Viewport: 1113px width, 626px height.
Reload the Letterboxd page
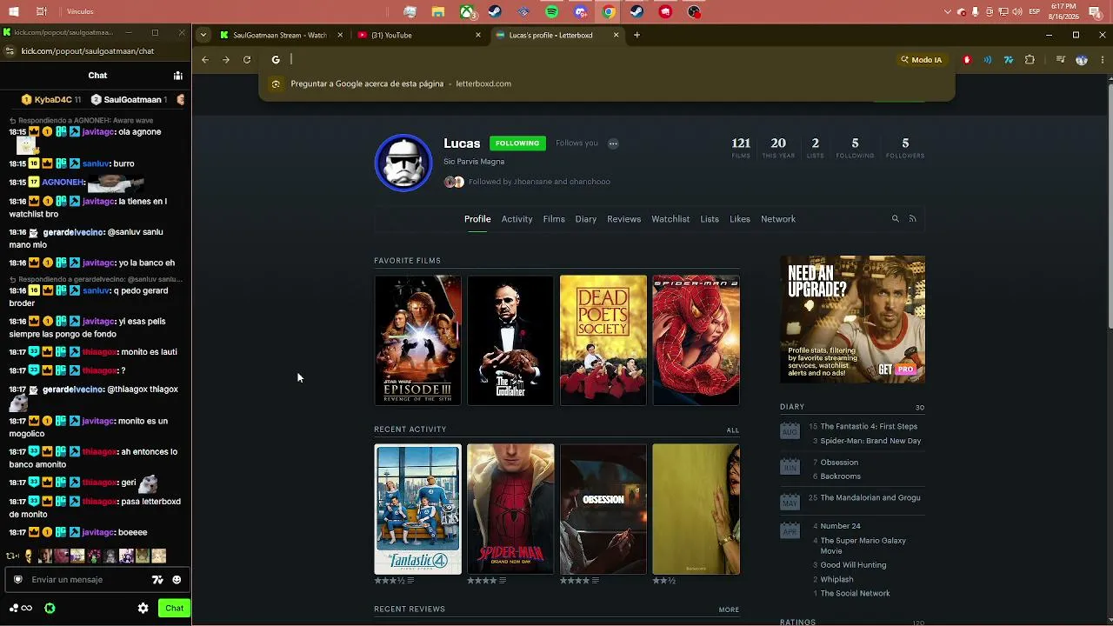pos(247,60)
